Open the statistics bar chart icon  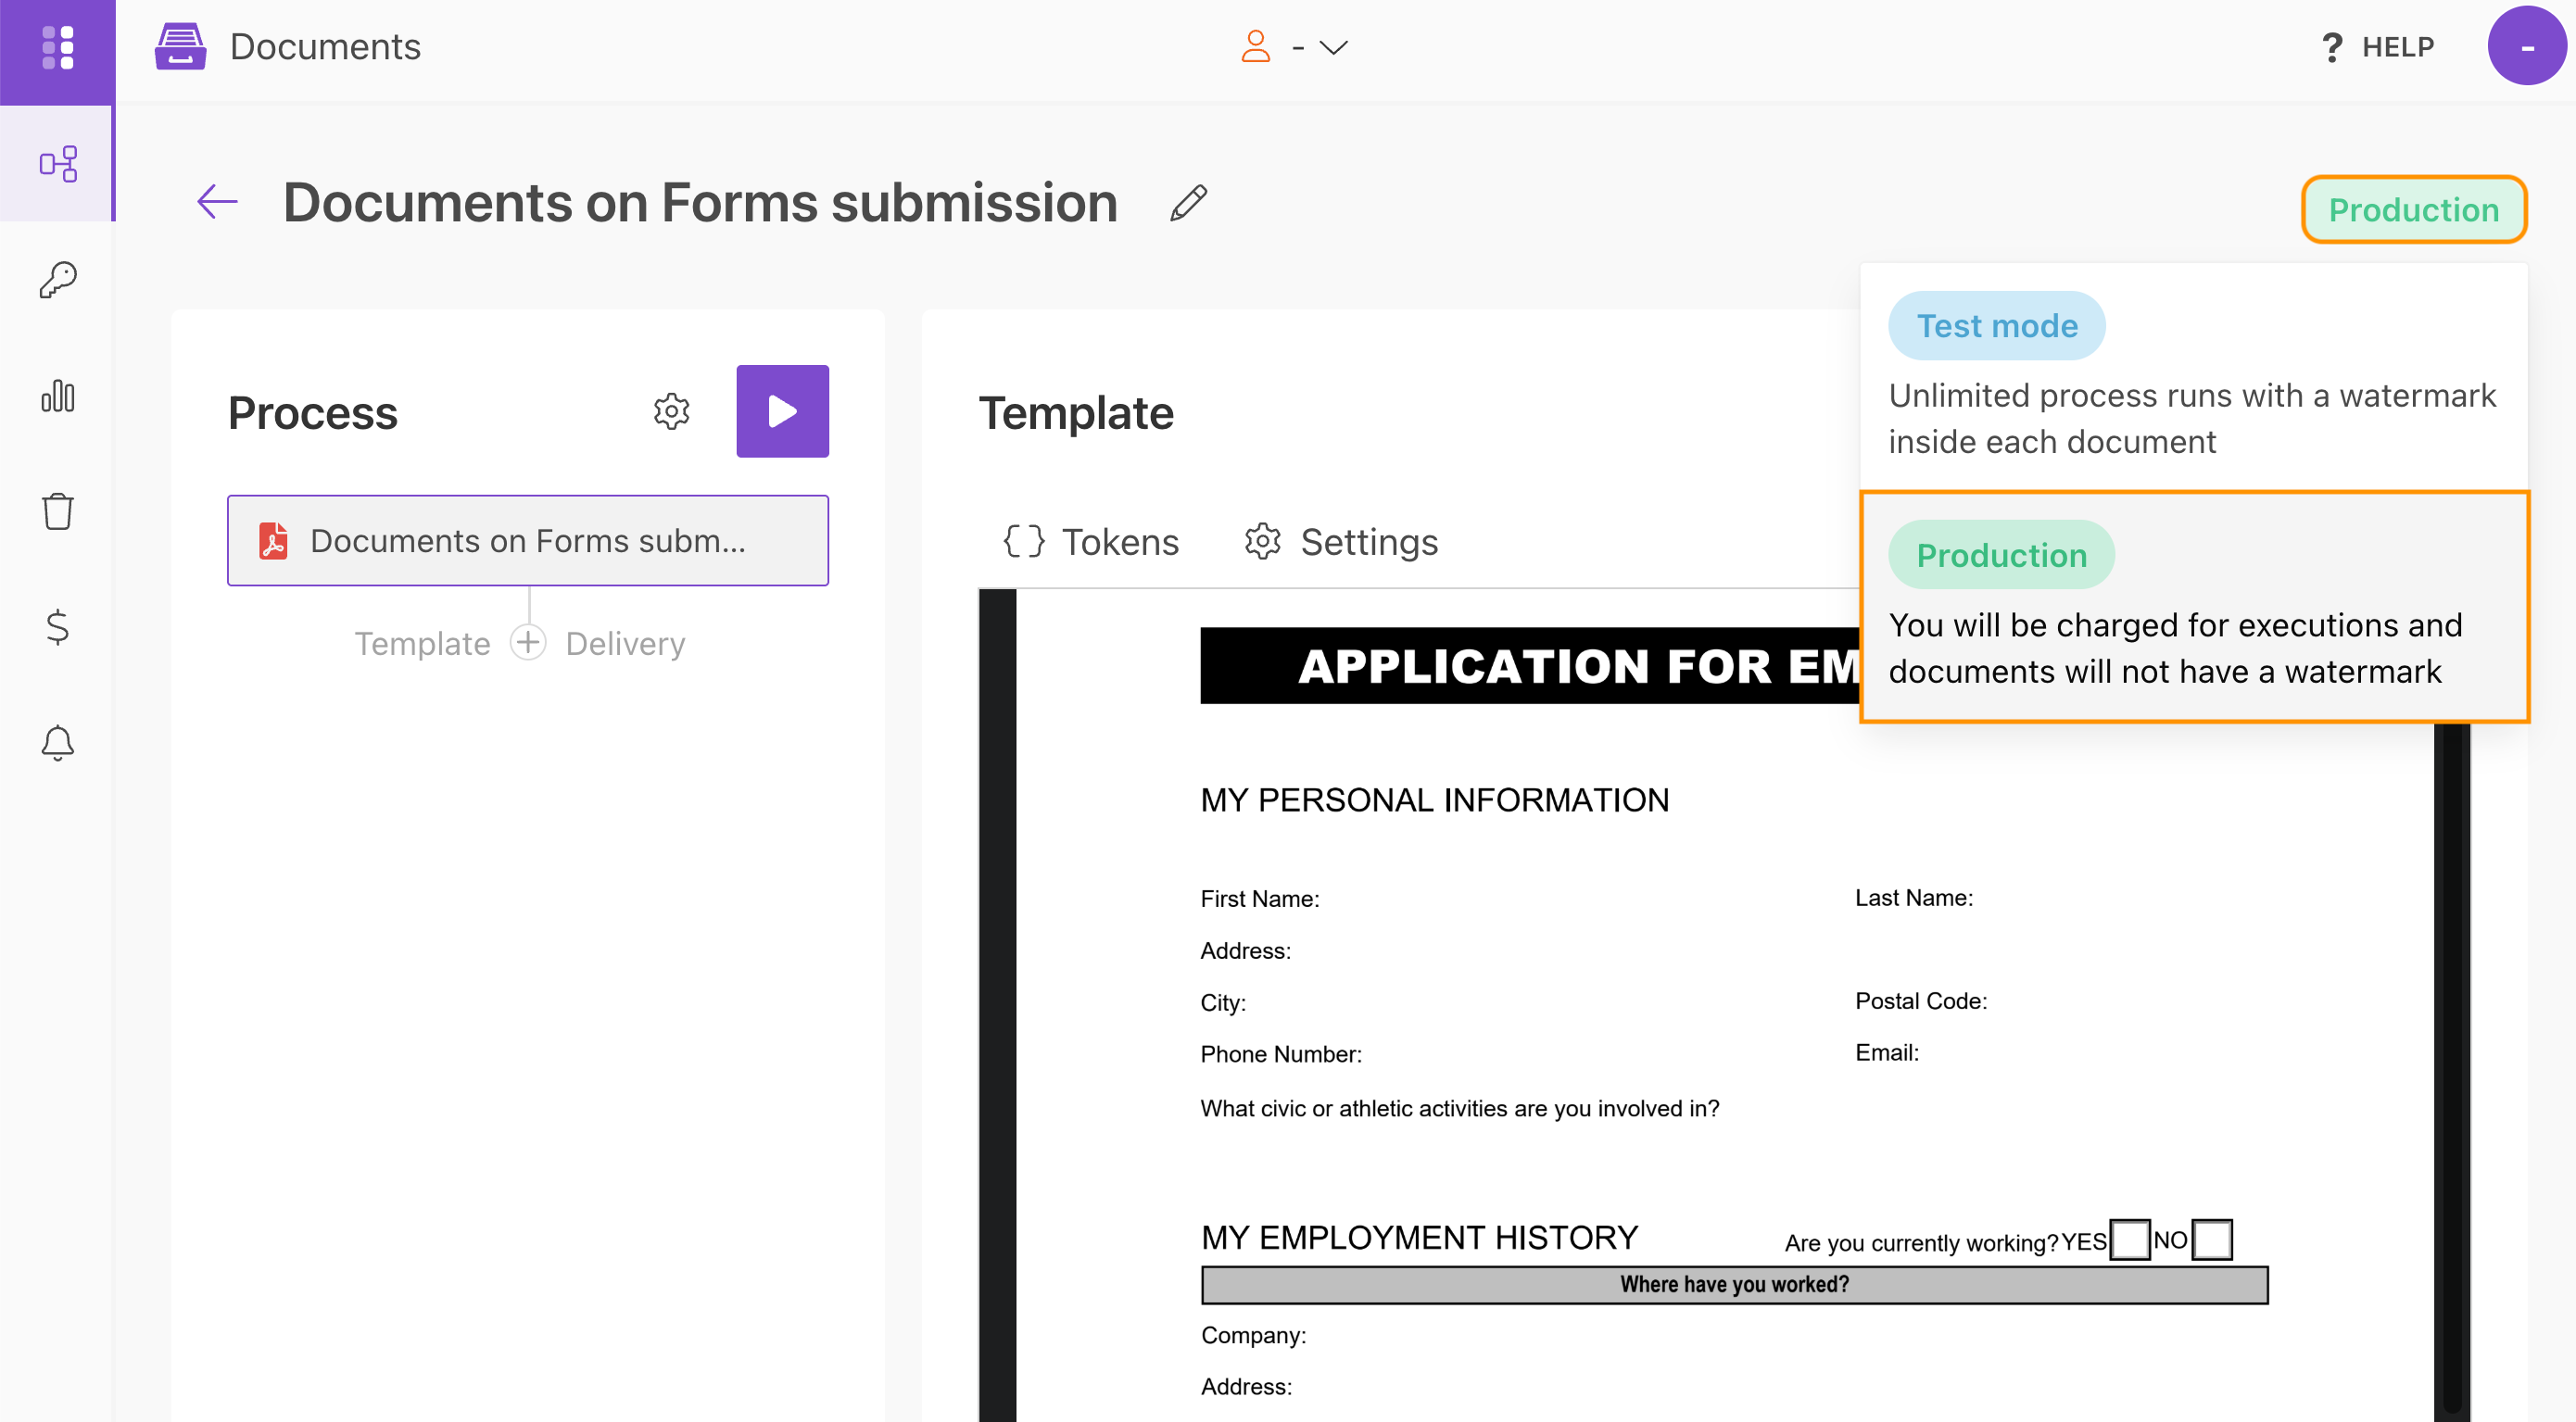click(57, 396)
